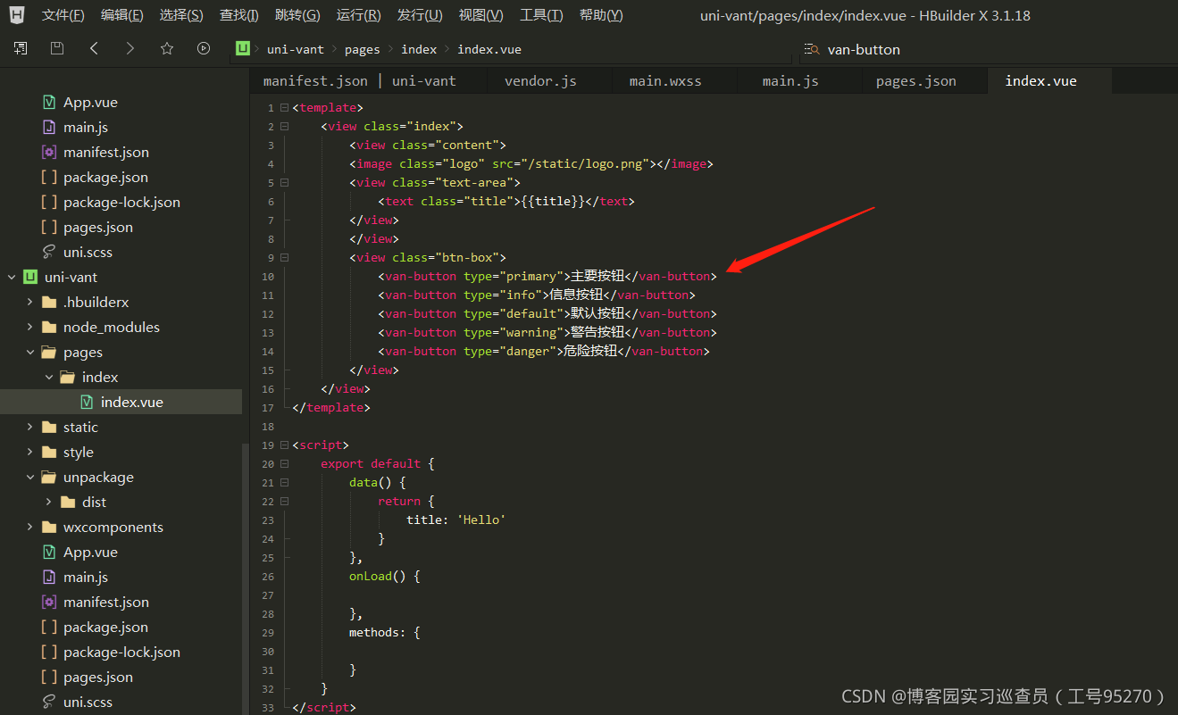Go back with the left arrow icon

tap(94, 49)
